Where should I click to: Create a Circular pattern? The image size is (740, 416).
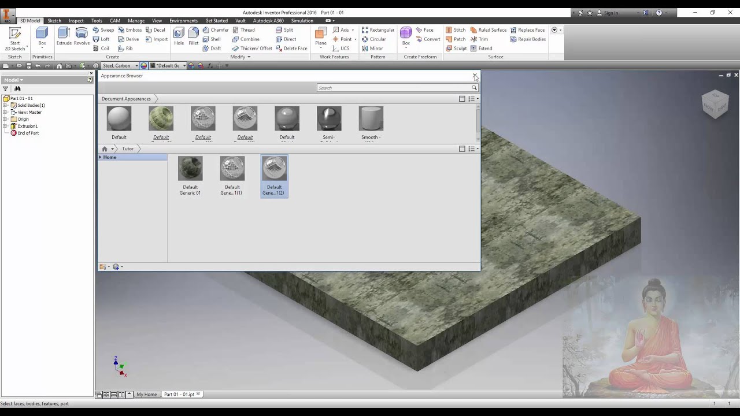point(373,39)
